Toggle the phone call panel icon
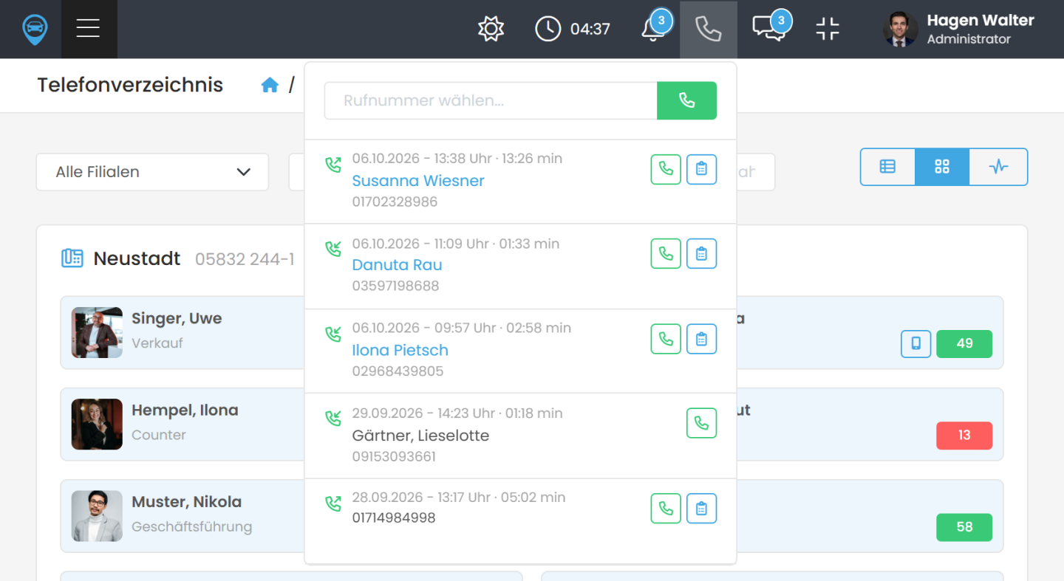 pos(709,29)
